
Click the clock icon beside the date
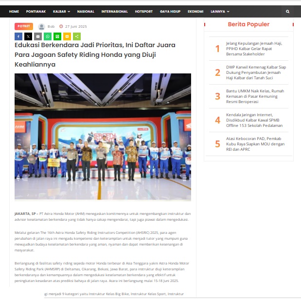(x=61, y=26)
